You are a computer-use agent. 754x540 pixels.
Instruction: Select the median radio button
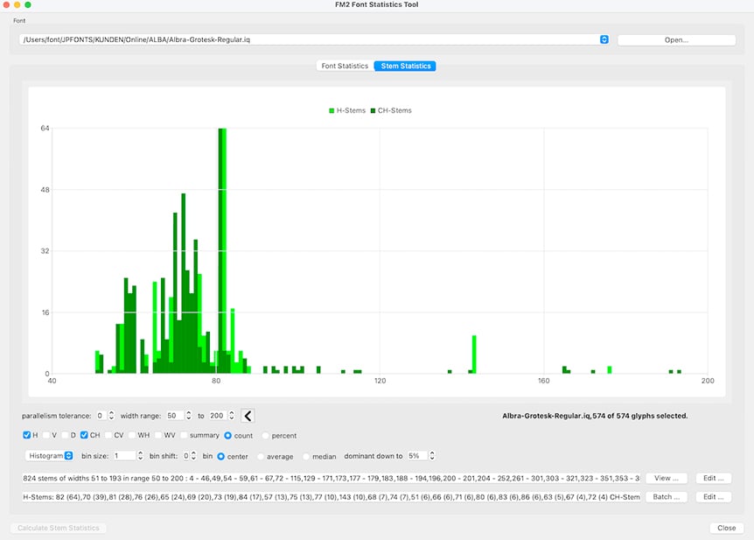point(306,456)
